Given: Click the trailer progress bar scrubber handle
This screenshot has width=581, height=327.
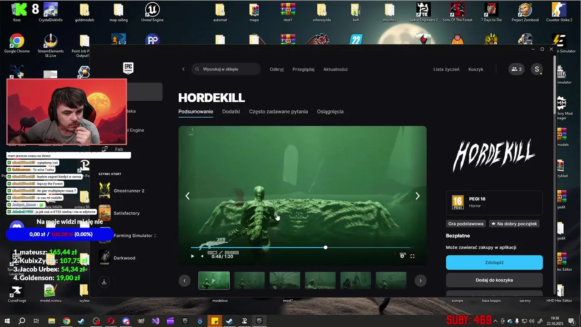Looking at the screenshot, I should click(x=325, y=248).
